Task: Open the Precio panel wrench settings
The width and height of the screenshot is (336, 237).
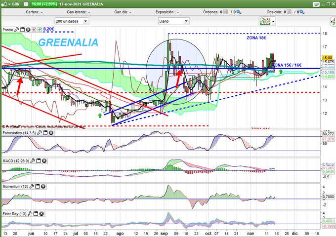Action: click(x=16, y=30)
